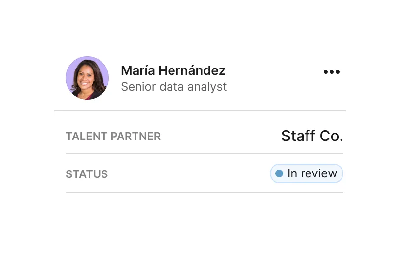This screenshot has width=410, height=276.
Task: Click the first name "María" in header
Action: (137, 70)
